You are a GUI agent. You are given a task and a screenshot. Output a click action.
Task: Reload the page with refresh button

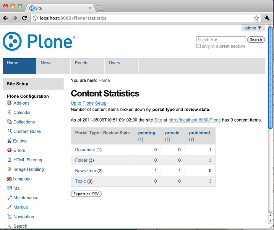click(24, 18)
